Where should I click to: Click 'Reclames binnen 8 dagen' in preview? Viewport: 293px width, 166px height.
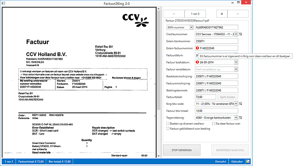click(x=126, y=78)
